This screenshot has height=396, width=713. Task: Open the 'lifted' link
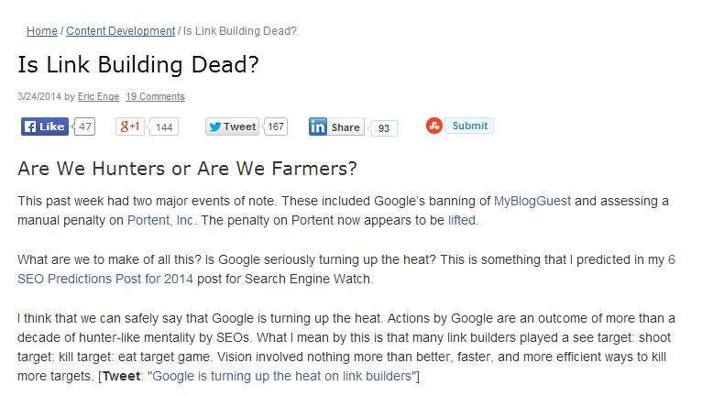click(462, 220)
